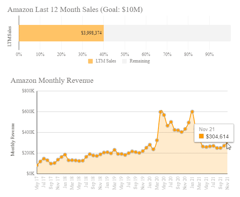The image size is (240, 197).
Task: Click the orange LTM Sales legend swatch
Action: point(90,61)
